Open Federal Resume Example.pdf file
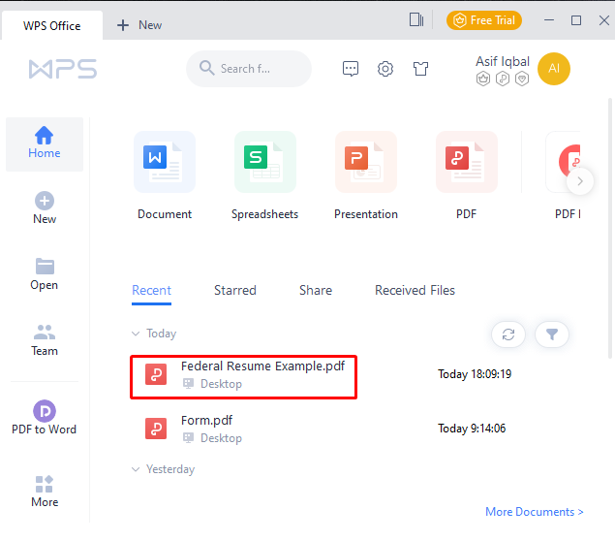This screenshot has height=541, width=615. click(243, 377)
